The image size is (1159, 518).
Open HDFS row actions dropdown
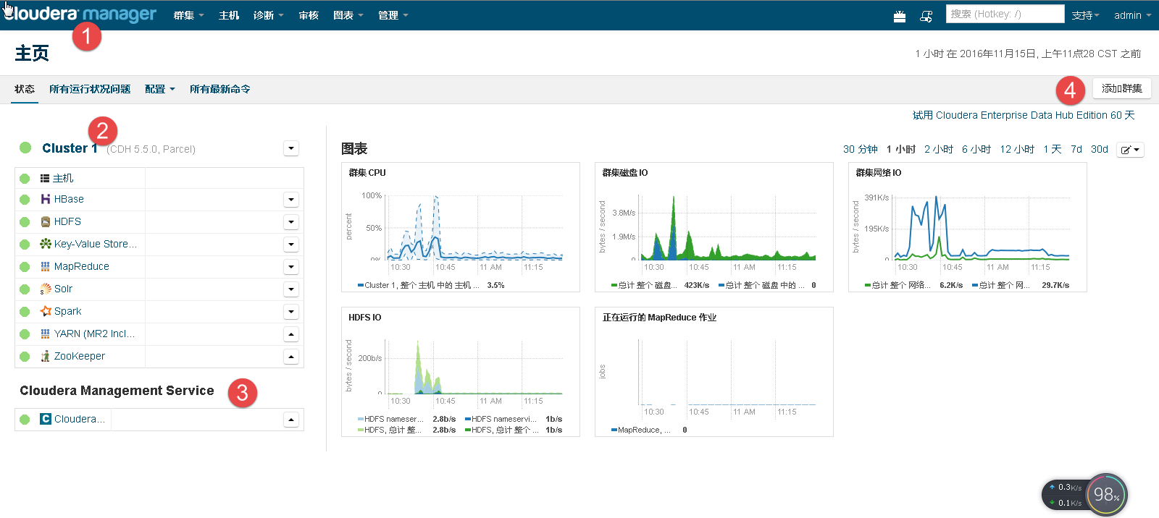(291, 222)
